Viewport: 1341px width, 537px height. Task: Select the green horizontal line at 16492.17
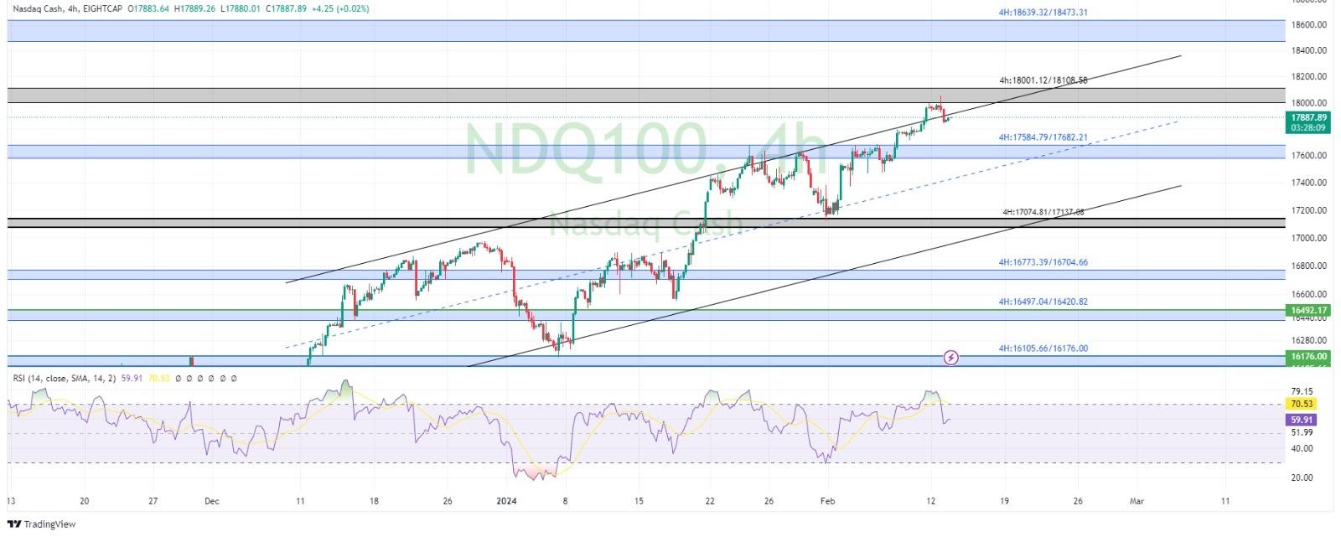coord(645,310)
